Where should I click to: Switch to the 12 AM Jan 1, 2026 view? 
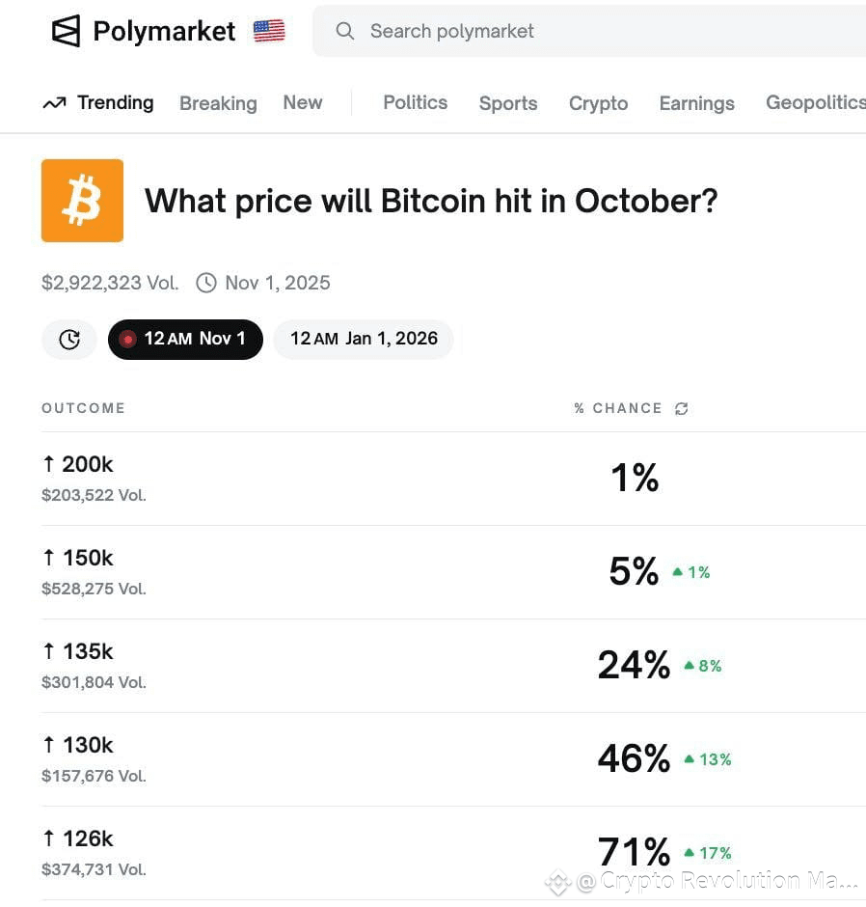click(364, 339)
